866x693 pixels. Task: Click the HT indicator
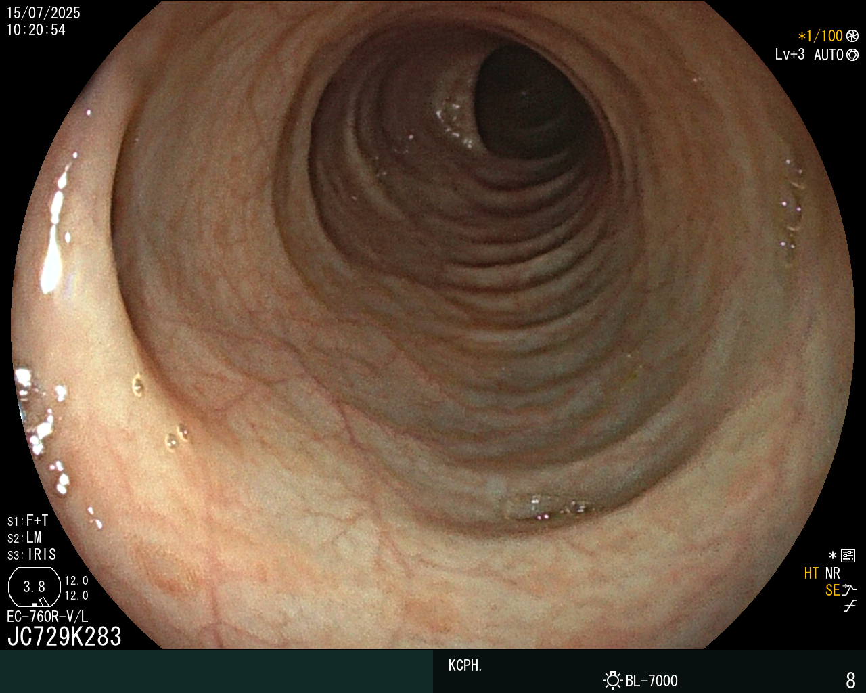pyautogui.click(x=811, y=573)
